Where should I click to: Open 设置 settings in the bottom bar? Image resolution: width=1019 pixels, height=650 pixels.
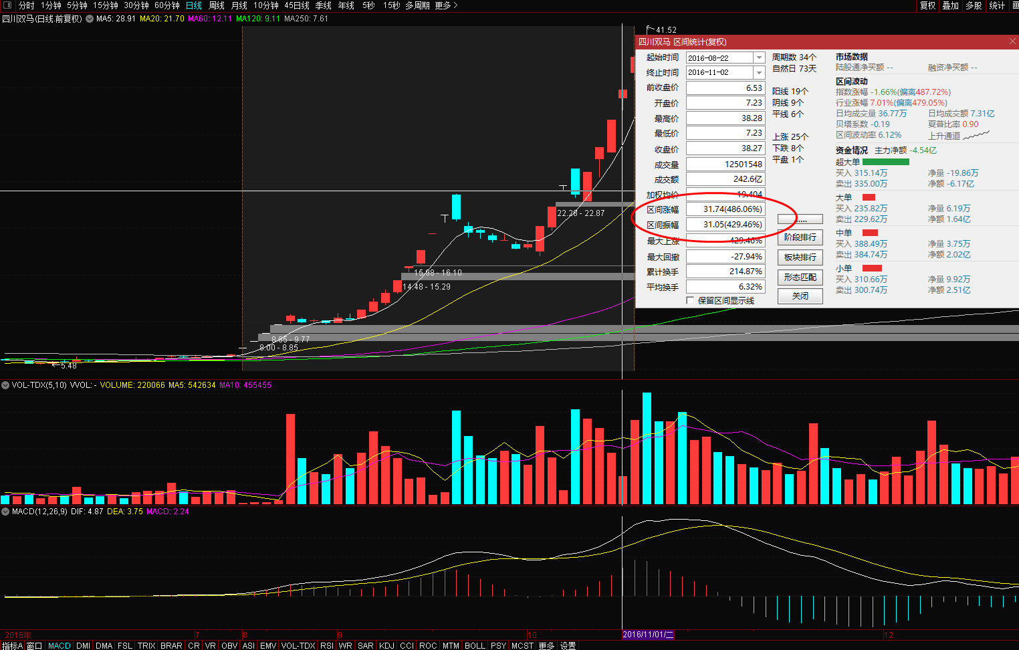[568, 645]
